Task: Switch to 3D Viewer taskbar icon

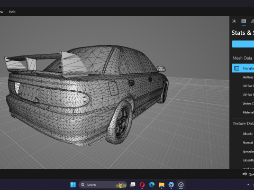Action: [x=181, y=185]
